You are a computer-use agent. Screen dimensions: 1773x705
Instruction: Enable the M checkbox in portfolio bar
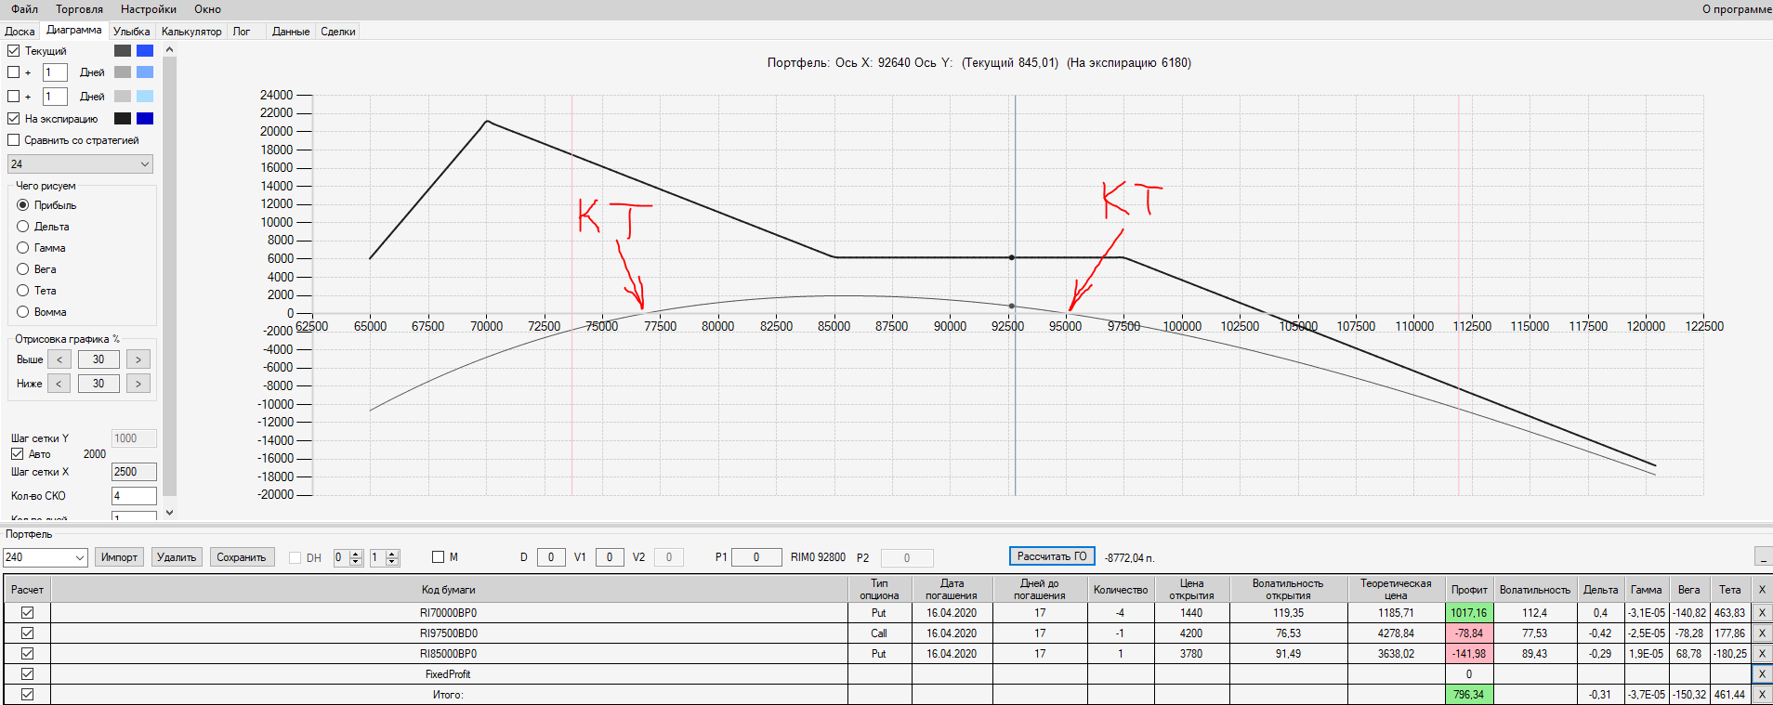pos(439,557)
